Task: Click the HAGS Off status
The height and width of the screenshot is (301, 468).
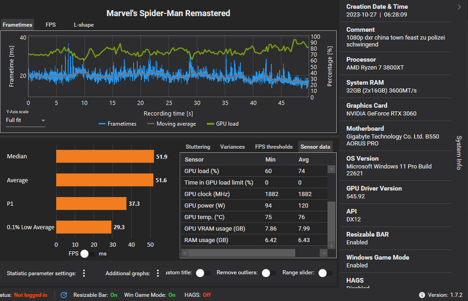Action: (x=198, y=295)
